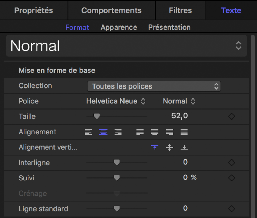Choose full justify alignment icon

tap(184, 132)
